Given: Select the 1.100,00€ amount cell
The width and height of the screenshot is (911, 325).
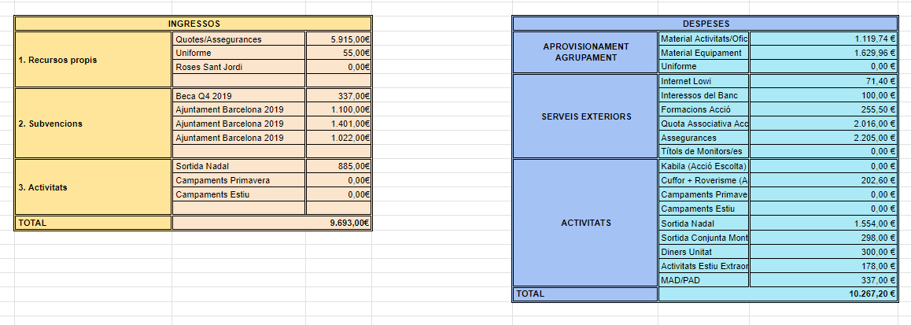Looking at the screenshot, I should point(339,109).
